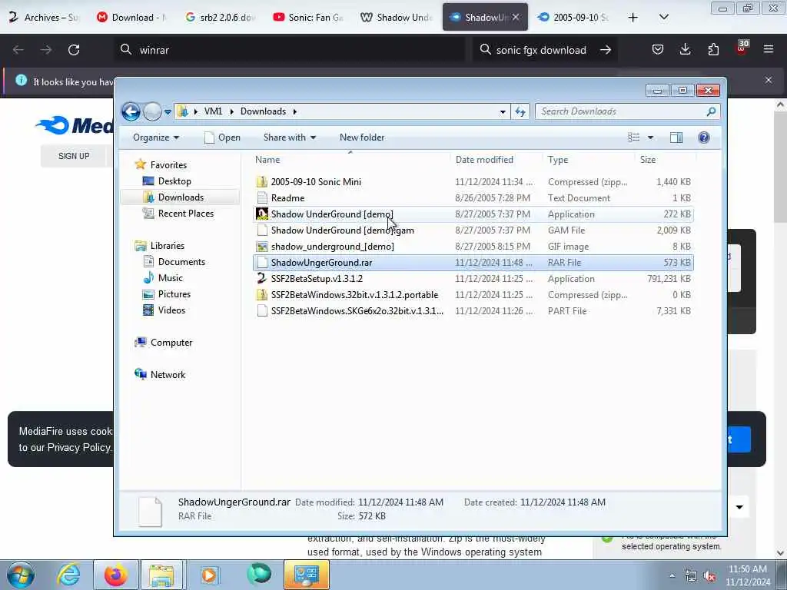List all tabs dropdown arrow
787x590 pixels.
pyautogui.click(x=663, y=17)
